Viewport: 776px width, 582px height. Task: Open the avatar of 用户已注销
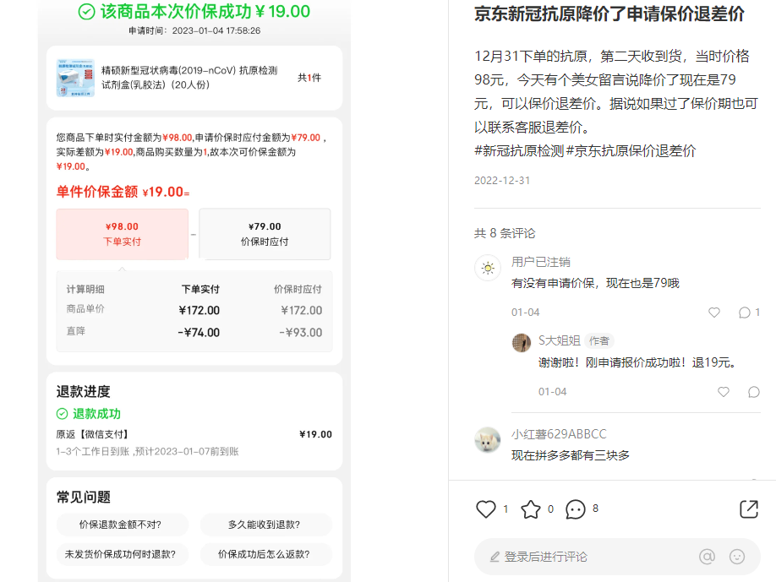488,268
